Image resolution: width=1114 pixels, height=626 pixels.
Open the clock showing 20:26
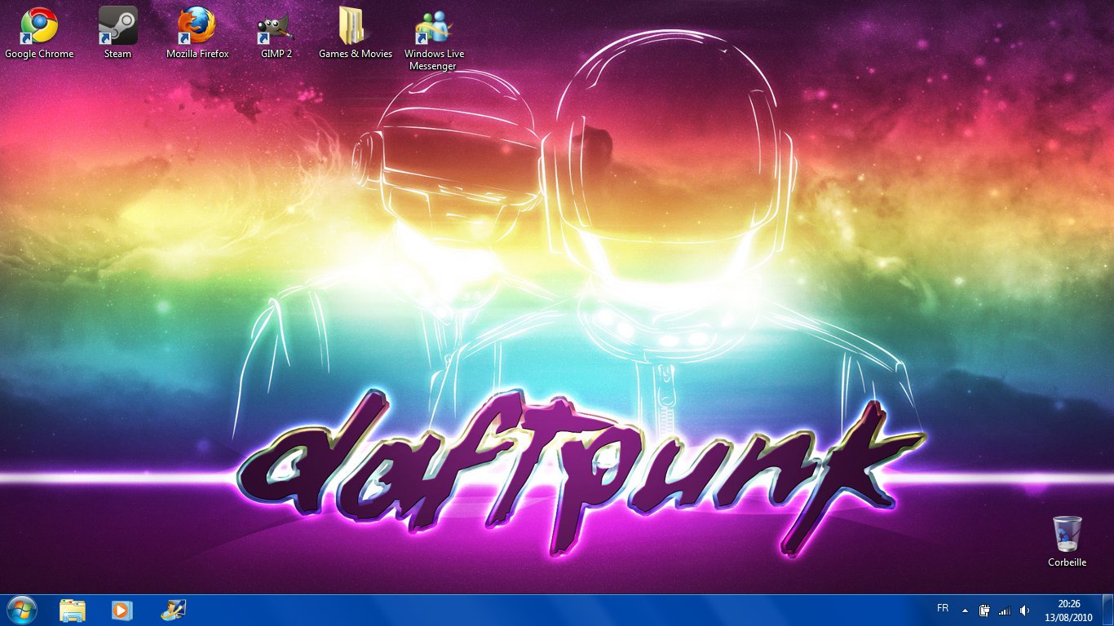tap(1068, 610)
